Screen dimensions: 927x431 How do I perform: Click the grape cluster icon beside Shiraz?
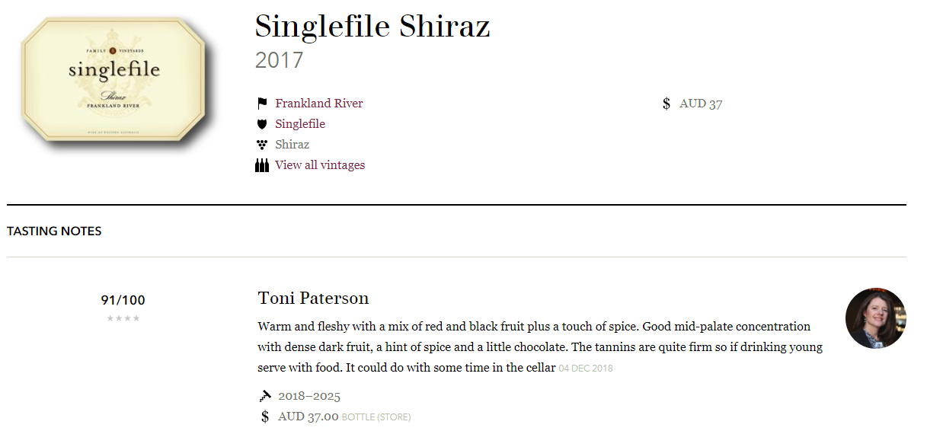coord(262,145)
